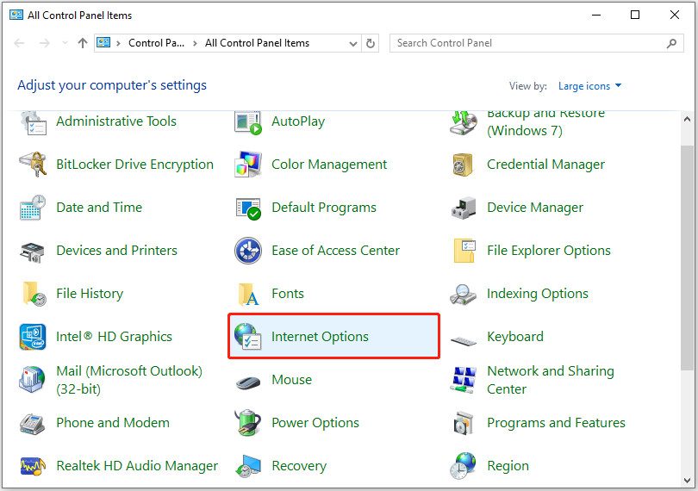Expand the chevron after Control Panel icon
Viewport: 698px width, 491px height.
pyautogui.click(x=118, y=43)
